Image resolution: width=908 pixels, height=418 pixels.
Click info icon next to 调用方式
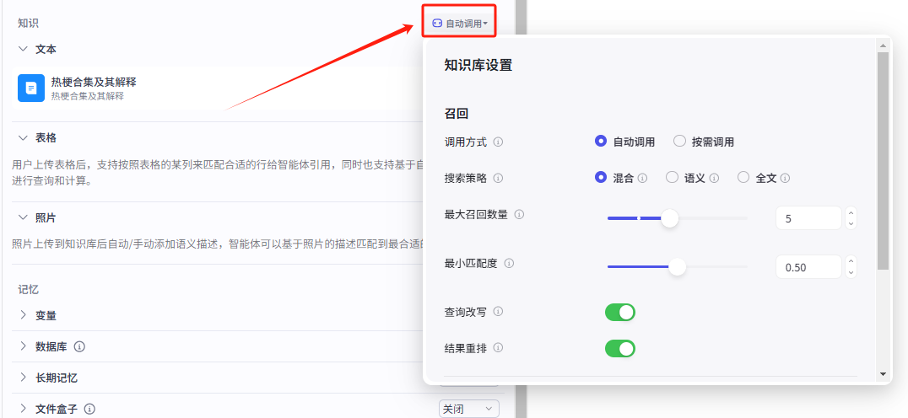pyautogui.click(x=498, y=142)
